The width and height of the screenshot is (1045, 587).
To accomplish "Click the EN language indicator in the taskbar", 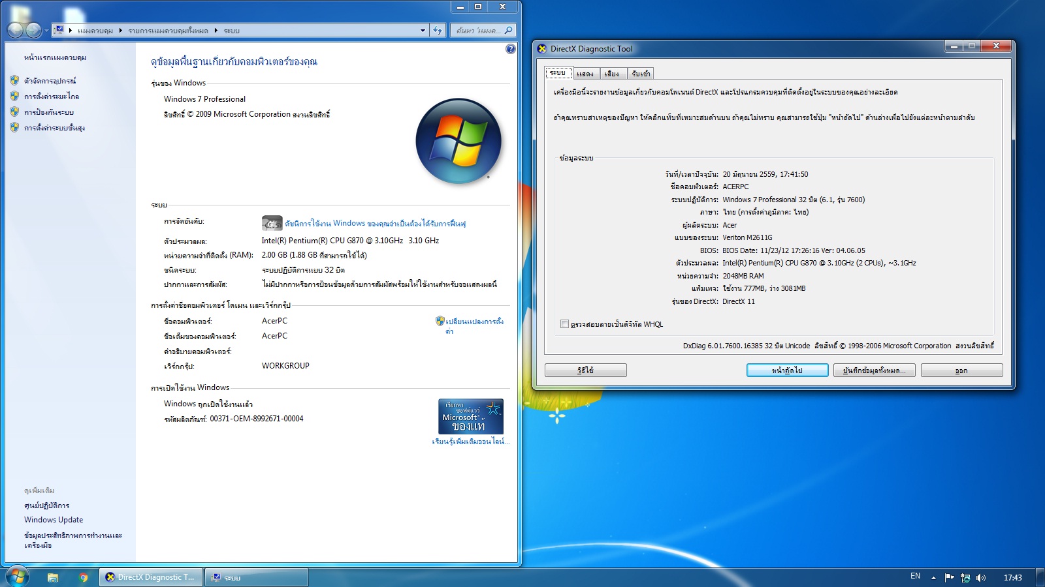I will (915, 577).
